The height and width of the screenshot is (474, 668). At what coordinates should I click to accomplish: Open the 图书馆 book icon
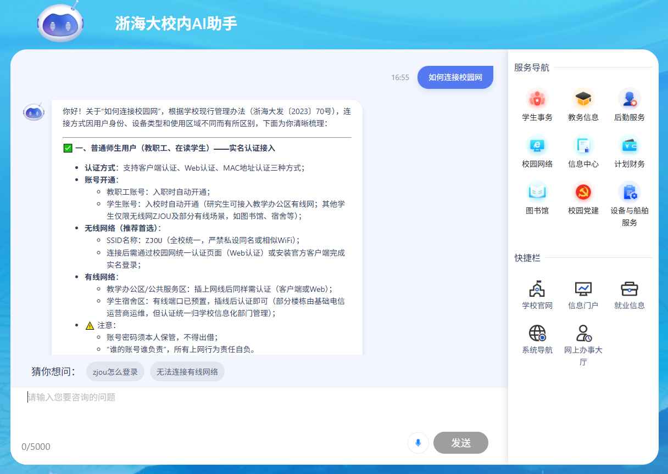[537, 193]
